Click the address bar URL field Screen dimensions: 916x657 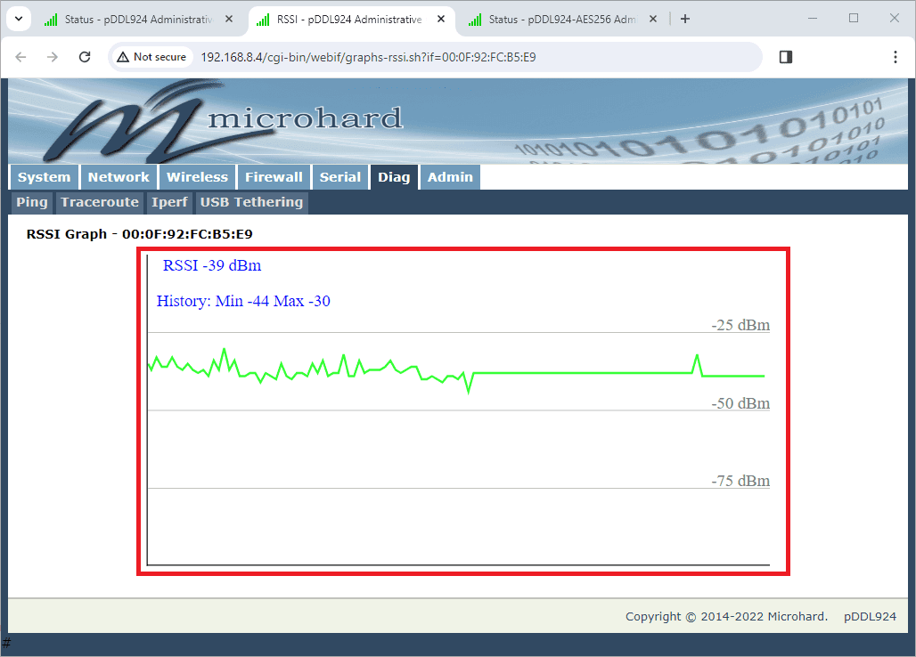click(446, 57)
